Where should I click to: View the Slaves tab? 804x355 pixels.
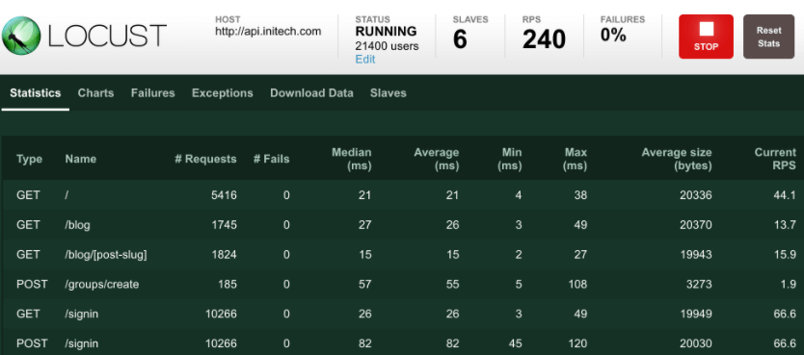[389, 93]
